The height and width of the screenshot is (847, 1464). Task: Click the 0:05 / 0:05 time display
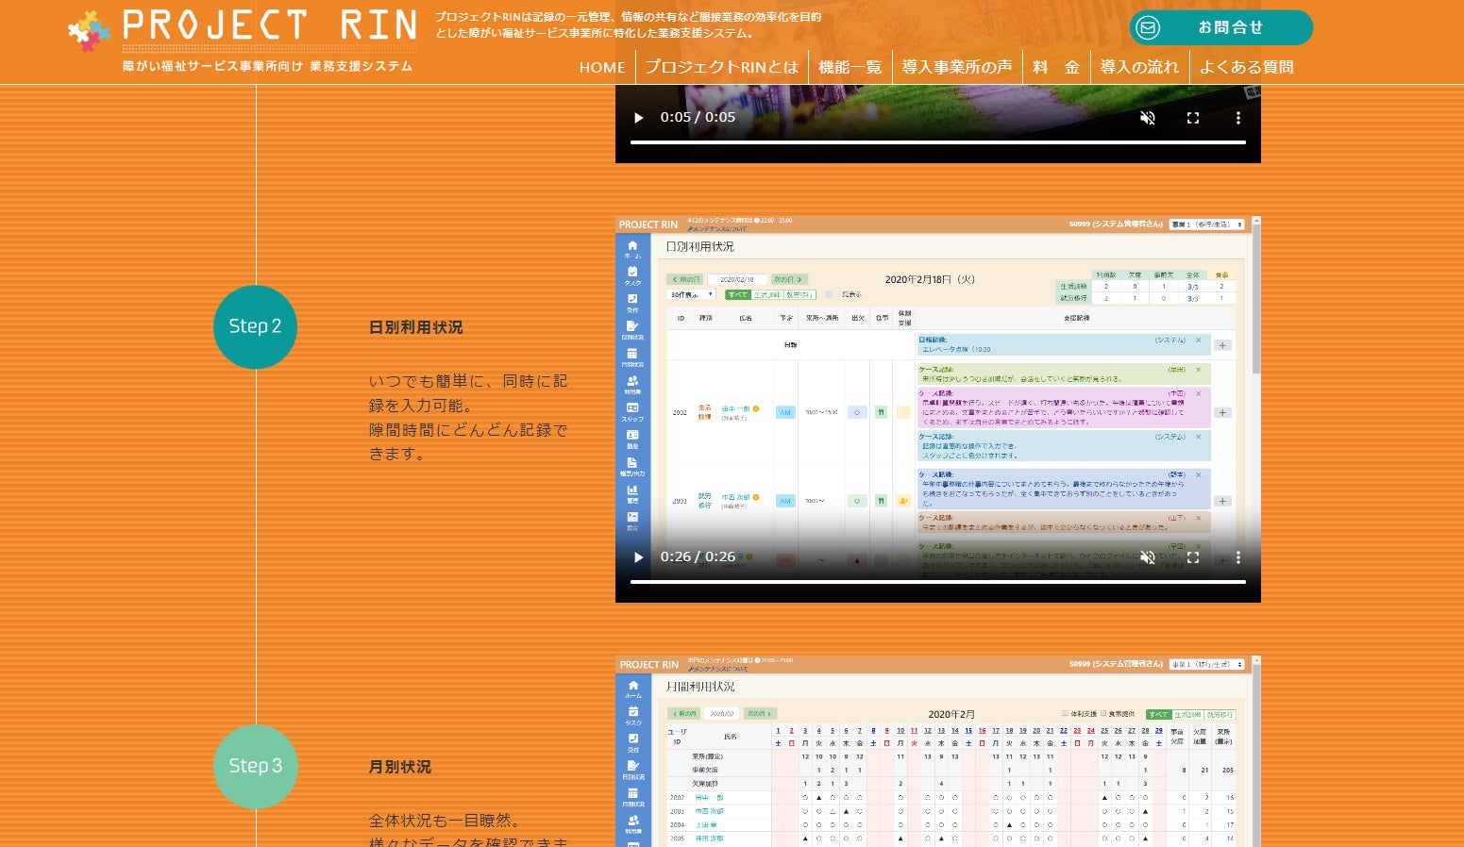coord(698,117)
